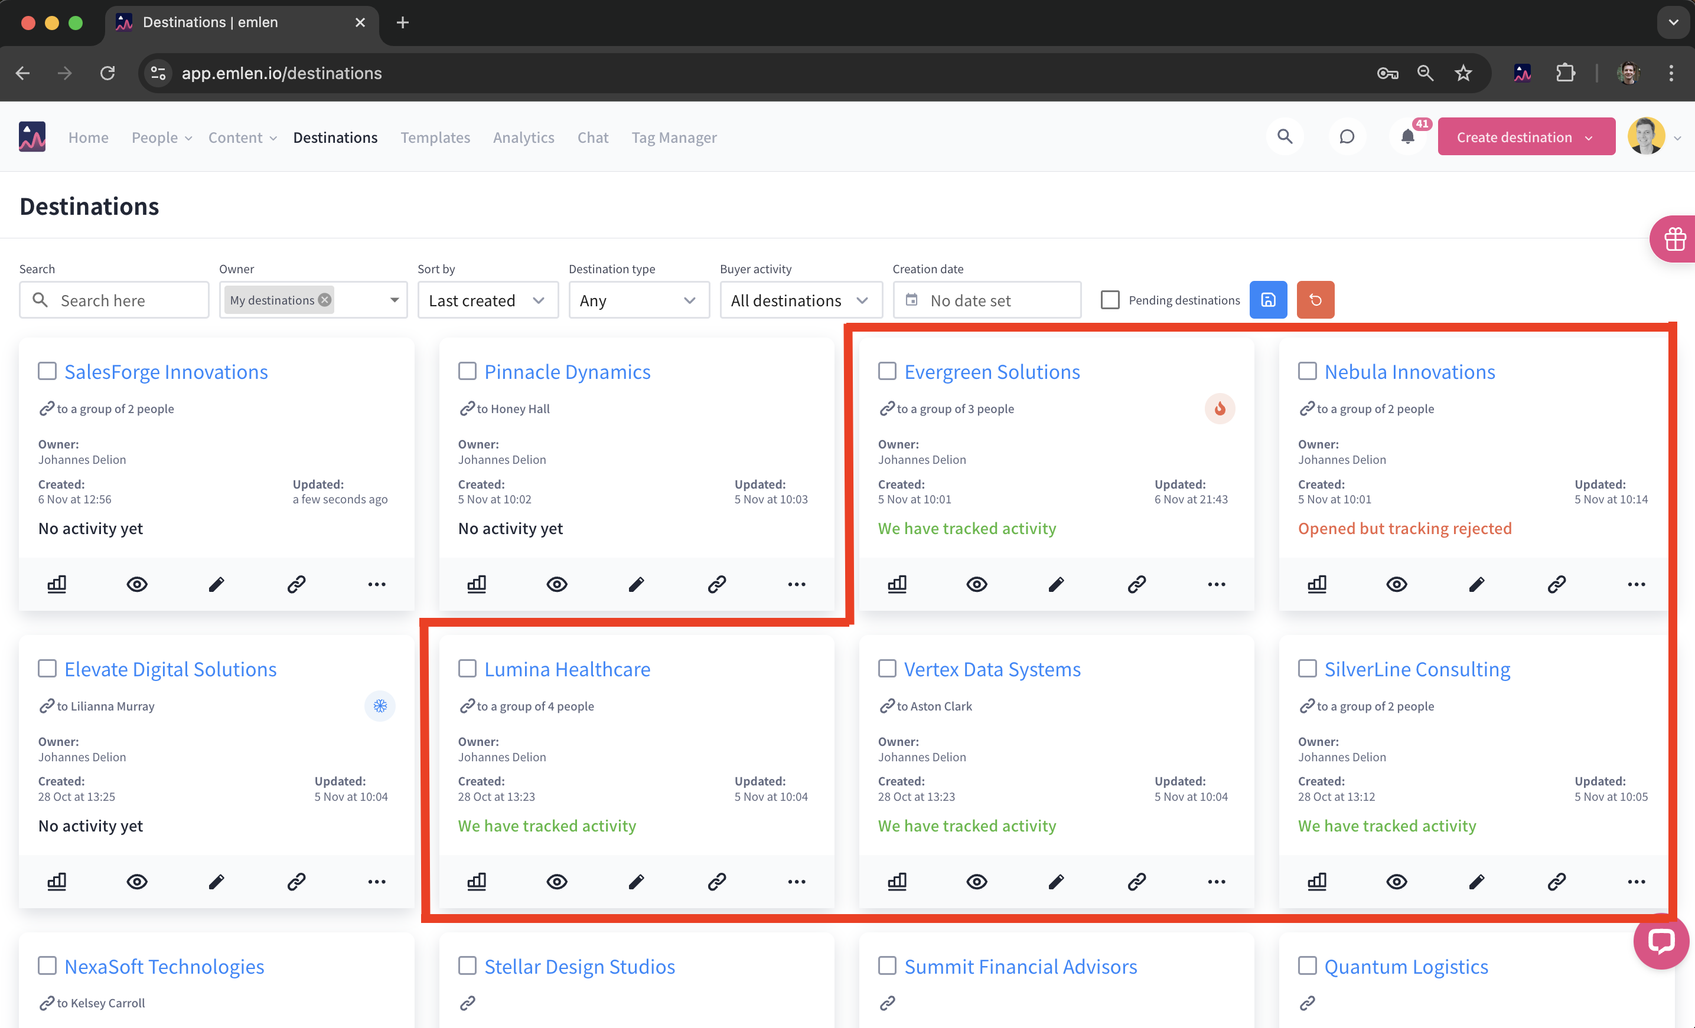
Task: Click the pencil edit icon on Pinnacle Dynamics card
Action: click(636, 584)
